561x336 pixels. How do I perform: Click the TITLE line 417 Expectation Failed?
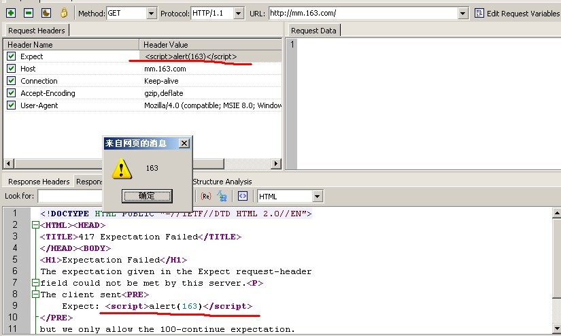(x=141, y=237)
